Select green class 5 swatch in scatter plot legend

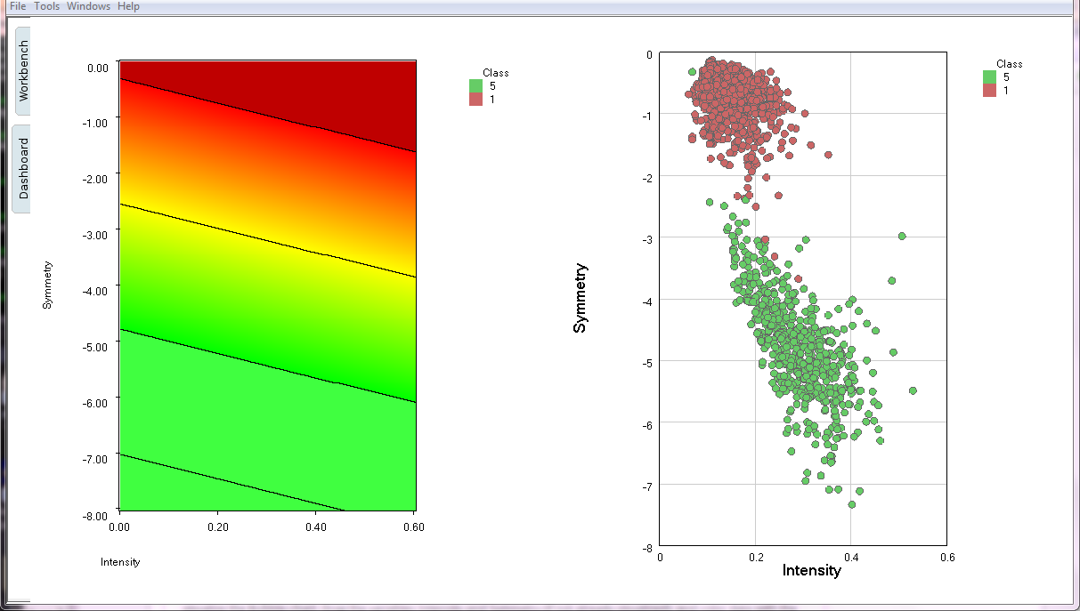(989, 76)
